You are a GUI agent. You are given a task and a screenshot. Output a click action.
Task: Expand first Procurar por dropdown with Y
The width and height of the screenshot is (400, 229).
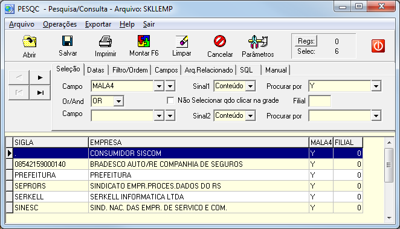376,86
